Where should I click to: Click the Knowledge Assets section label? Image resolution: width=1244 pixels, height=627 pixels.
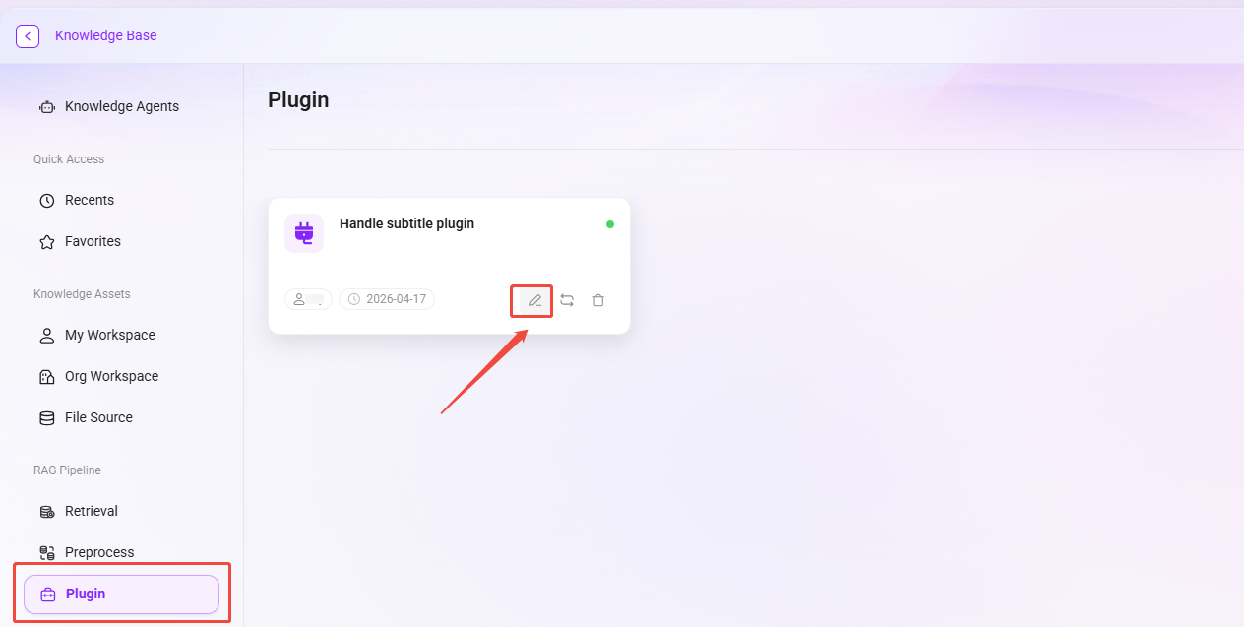click(82, 294)
